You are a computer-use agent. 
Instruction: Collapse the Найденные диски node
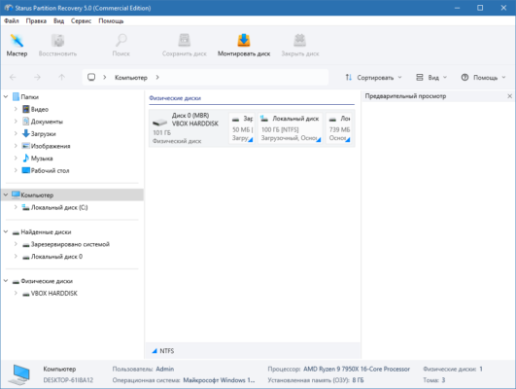coord(6,231)
